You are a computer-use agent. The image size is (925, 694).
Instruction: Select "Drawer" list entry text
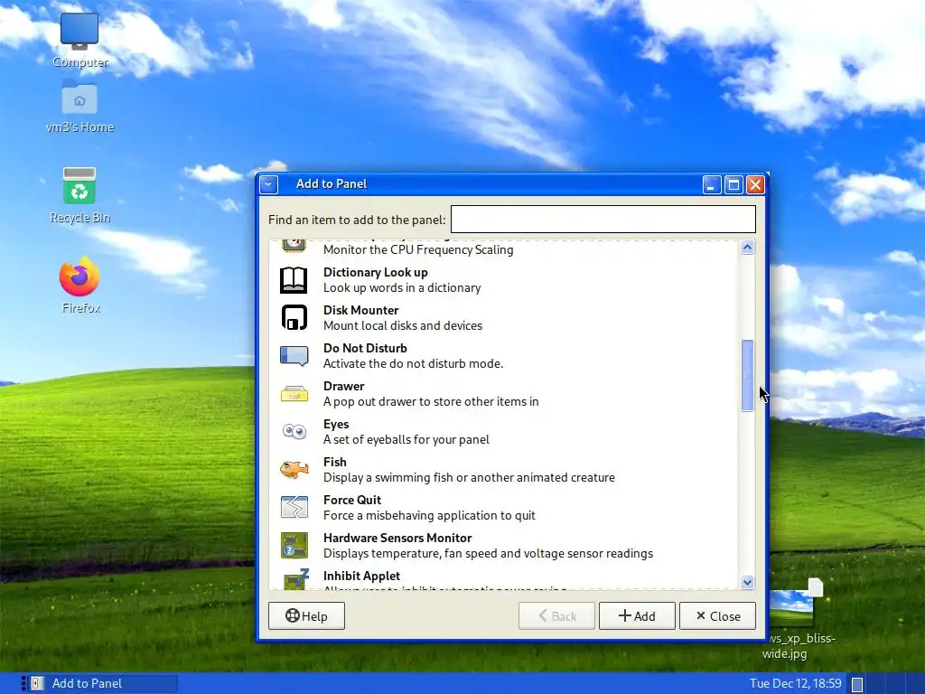pyautogui.click(x=343, y=386)
